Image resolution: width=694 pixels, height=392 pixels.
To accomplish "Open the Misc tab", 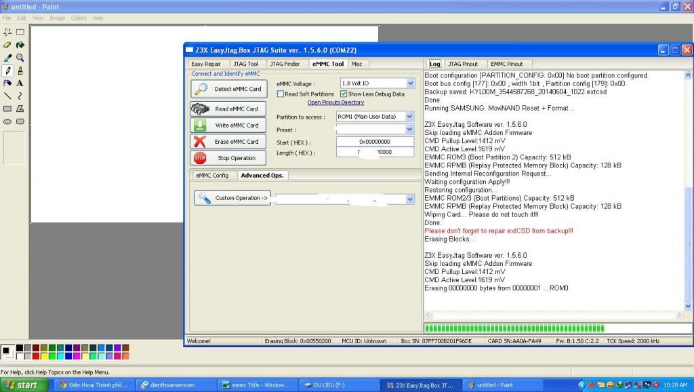I will pos(356,64).
